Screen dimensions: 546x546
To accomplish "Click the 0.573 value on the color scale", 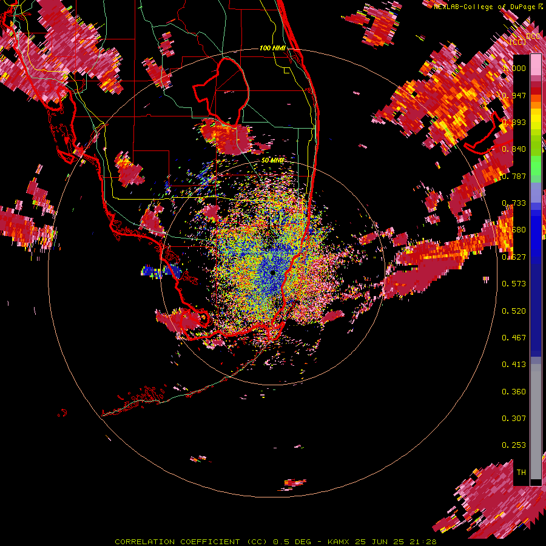I will (514, 284).
